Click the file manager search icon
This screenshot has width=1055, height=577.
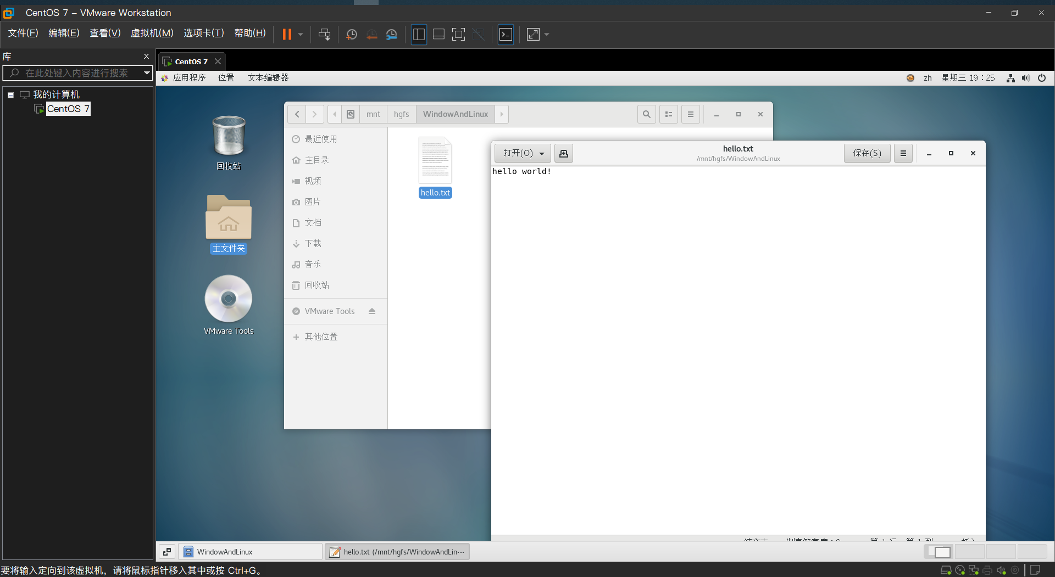(x=647, y=114)
